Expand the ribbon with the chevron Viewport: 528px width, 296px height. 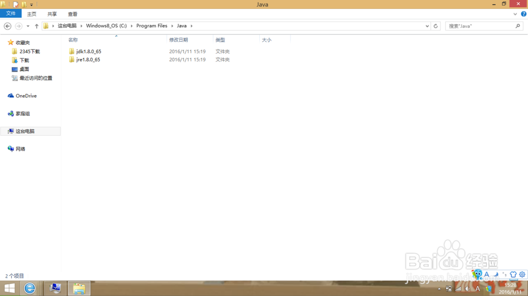click(515, 14)
